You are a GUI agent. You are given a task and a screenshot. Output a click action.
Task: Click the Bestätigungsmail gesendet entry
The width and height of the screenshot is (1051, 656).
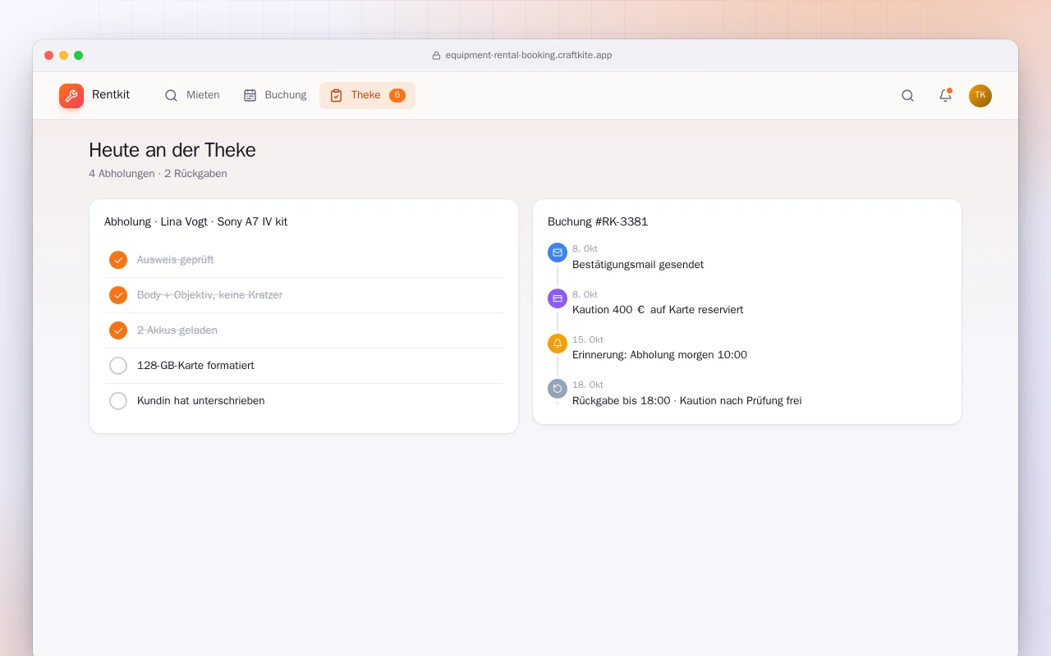(x=638, y=265)
